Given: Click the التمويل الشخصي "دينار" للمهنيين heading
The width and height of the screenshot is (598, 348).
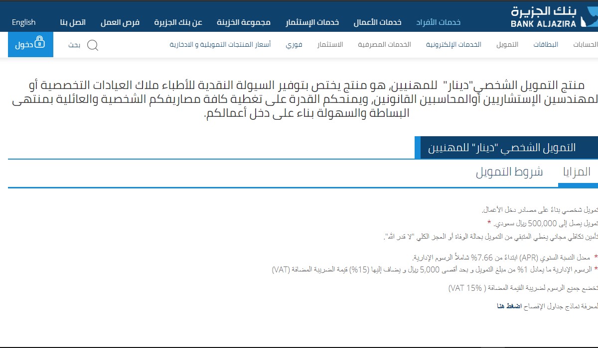Looking at the screenshot, I should (x=502, y=148).
